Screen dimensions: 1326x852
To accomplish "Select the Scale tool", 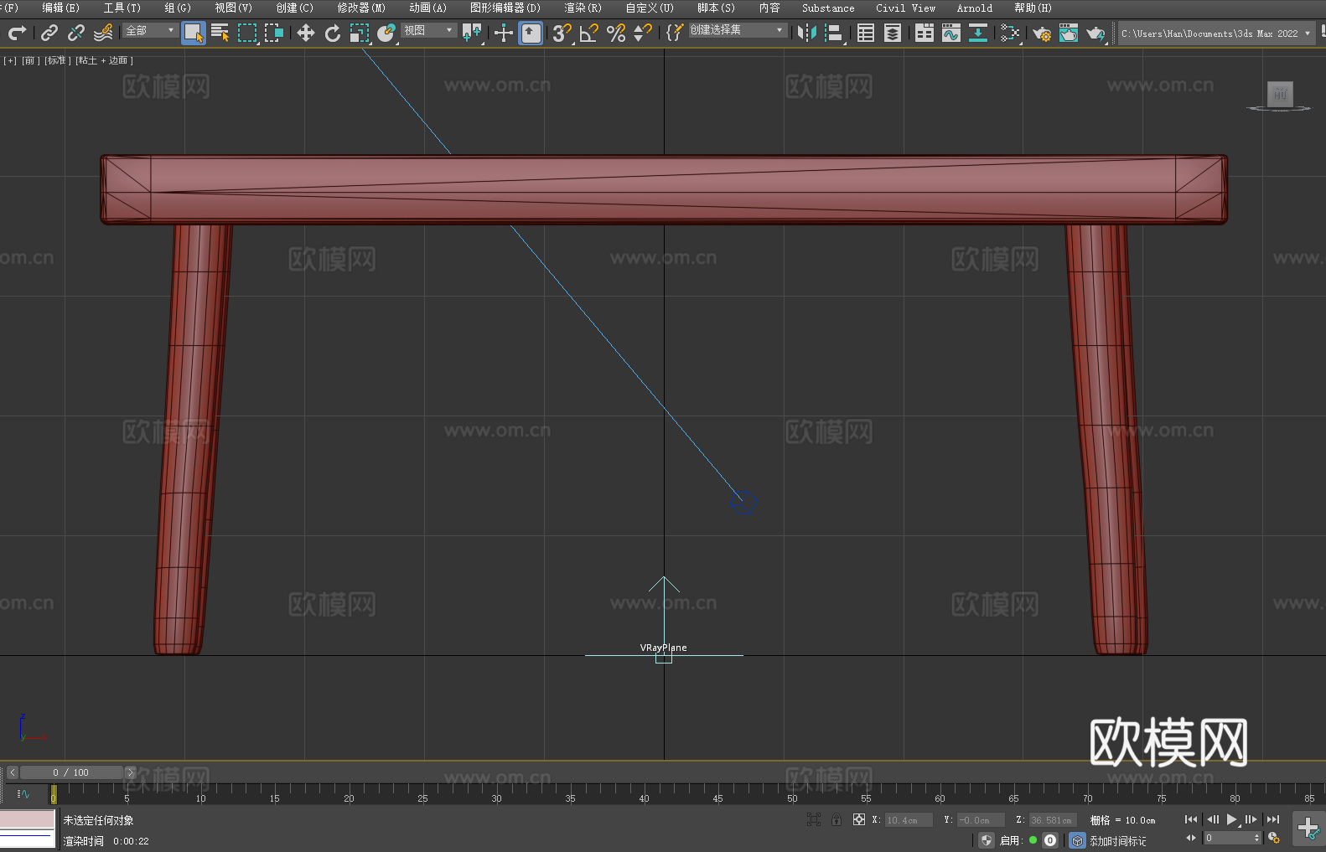I will point(360,33).
